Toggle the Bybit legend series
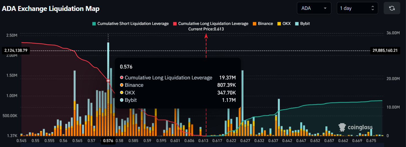This screenshot has height=147, width=406. (302, 24)
